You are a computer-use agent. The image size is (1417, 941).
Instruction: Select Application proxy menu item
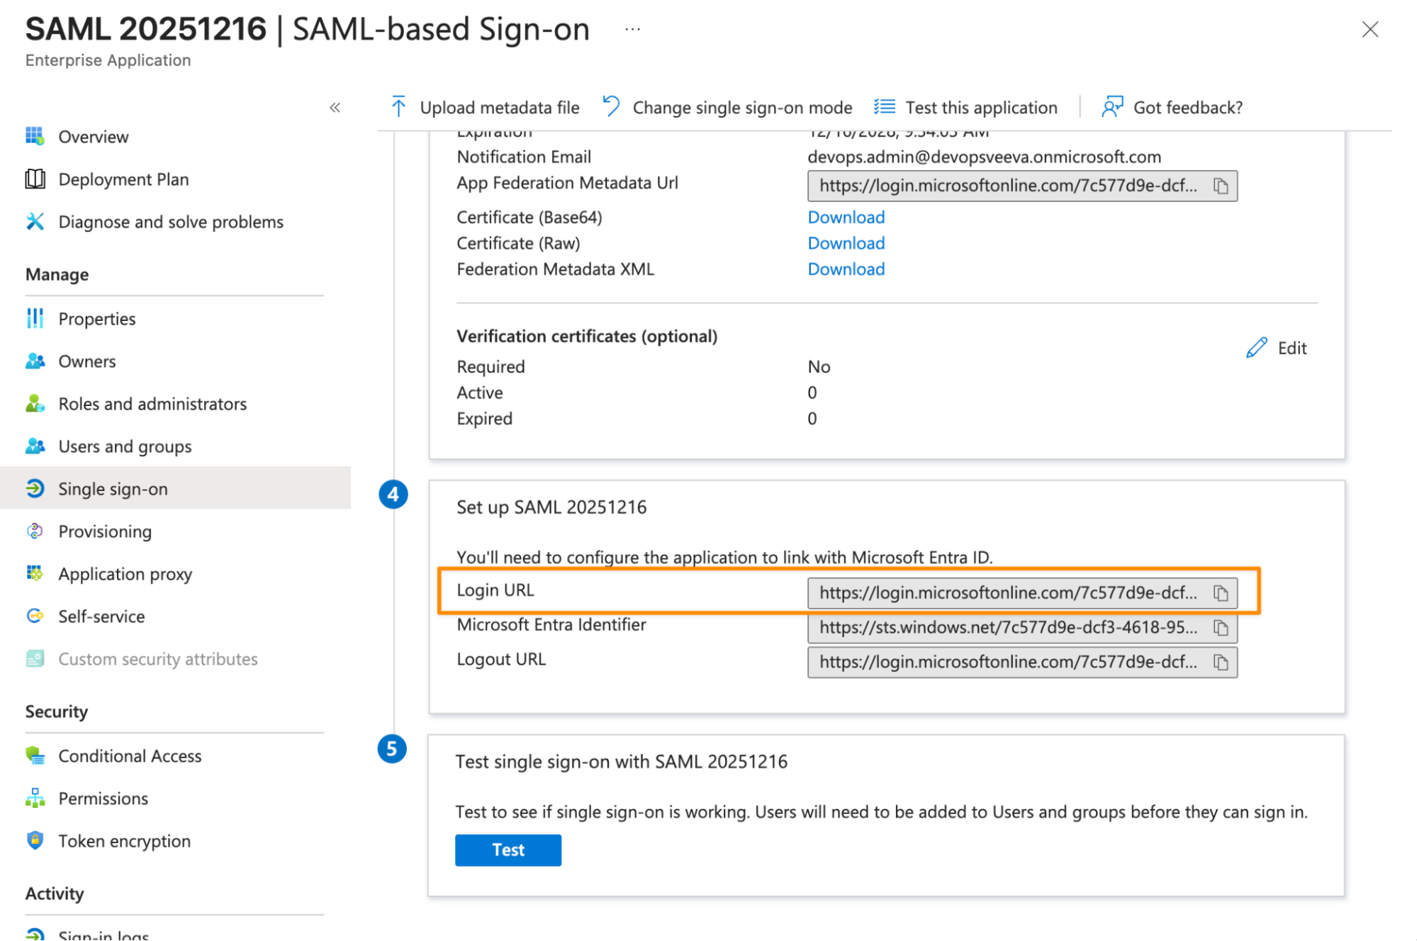click(125, 574)
